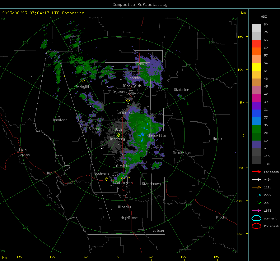Click the Lake Louise label
The height and width of the screenshot is (261, 280).
(x=24, y=152)
